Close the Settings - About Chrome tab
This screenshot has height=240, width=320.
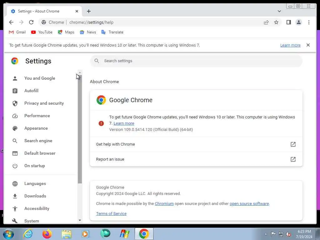click(77, 11)
